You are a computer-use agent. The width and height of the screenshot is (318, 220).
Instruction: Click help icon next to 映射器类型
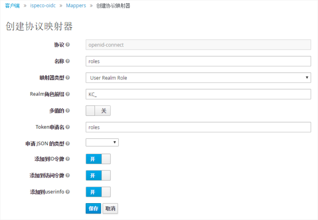click(x=68, y=78)
